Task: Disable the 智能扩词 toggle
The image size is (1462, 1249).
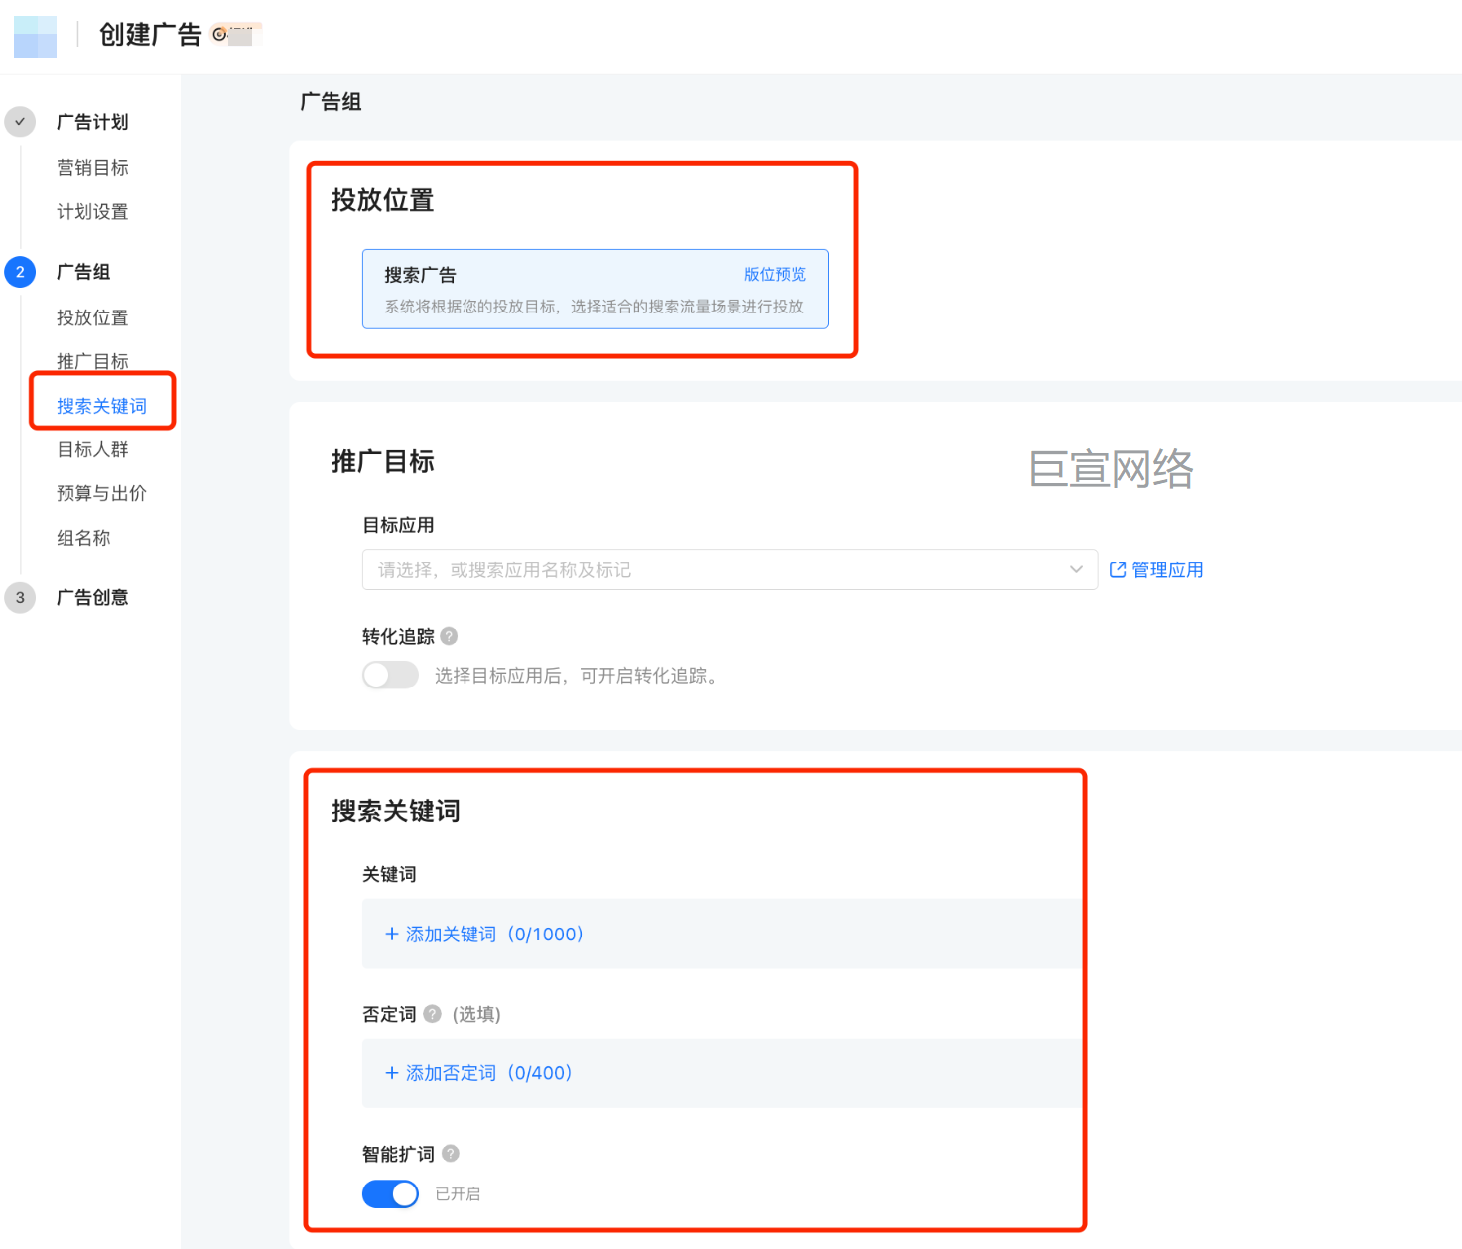Action: pyautogui.click(x=390, y=1193)
